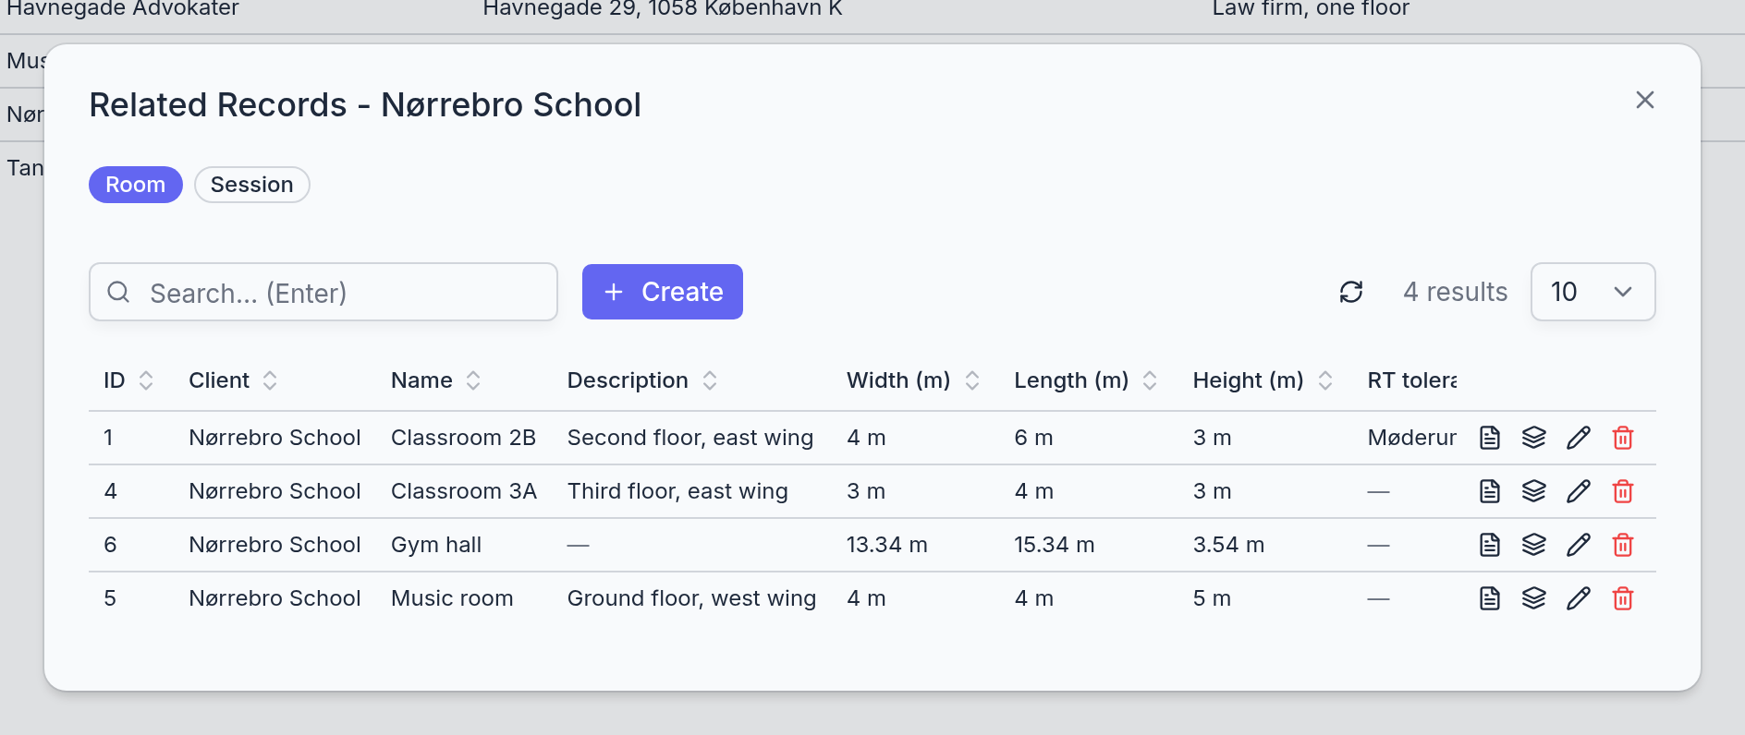Image resolution: width=1745 pixels, height=735 pixels.
Task: Click the "Classroom 3A" name cell
Action: (463, 491)
